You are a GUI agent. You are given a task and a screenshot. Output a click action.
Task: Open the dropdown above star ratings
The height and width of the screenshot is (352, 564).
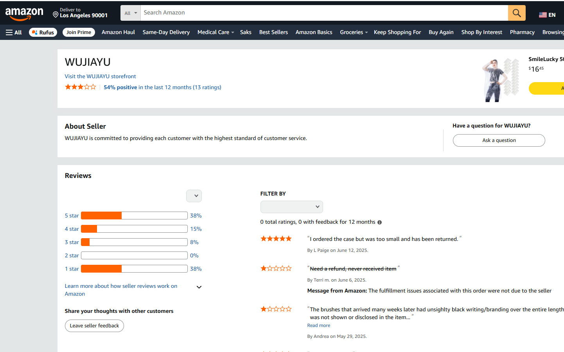(x=194, y=196)
